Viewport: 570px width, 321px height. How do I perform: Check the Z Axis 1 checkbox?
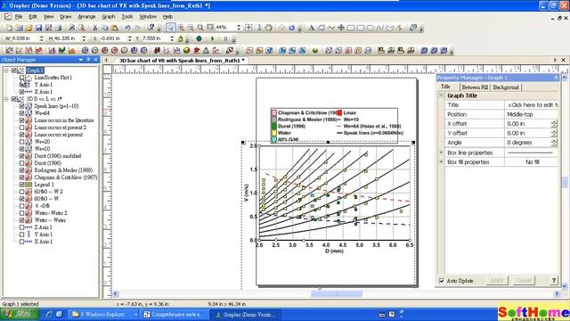[21, 227]
